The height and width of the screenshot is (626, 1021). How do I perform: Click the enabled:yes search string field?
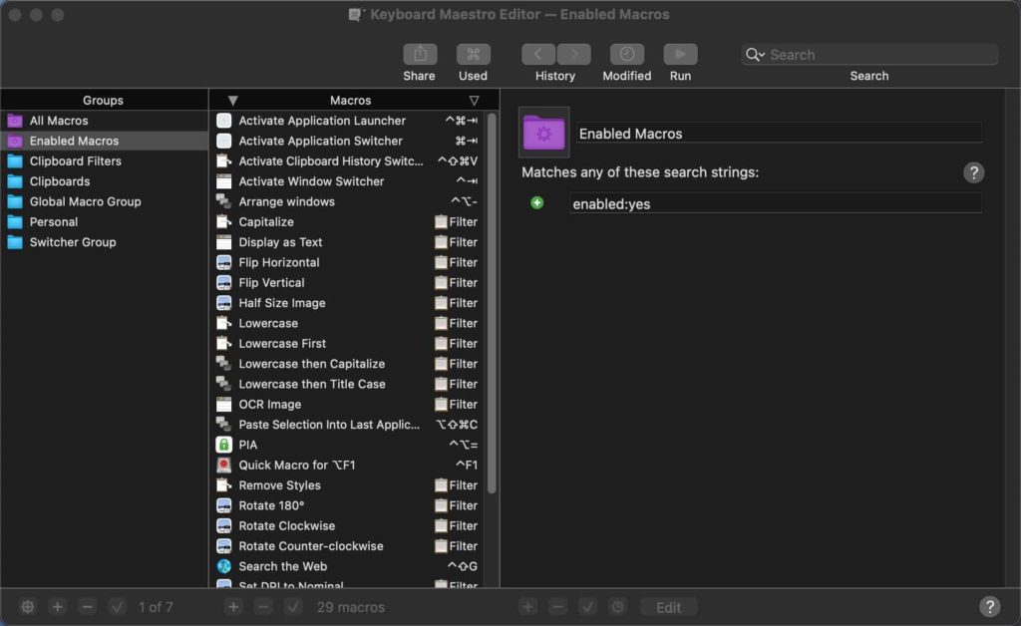[x=776, y=203]
